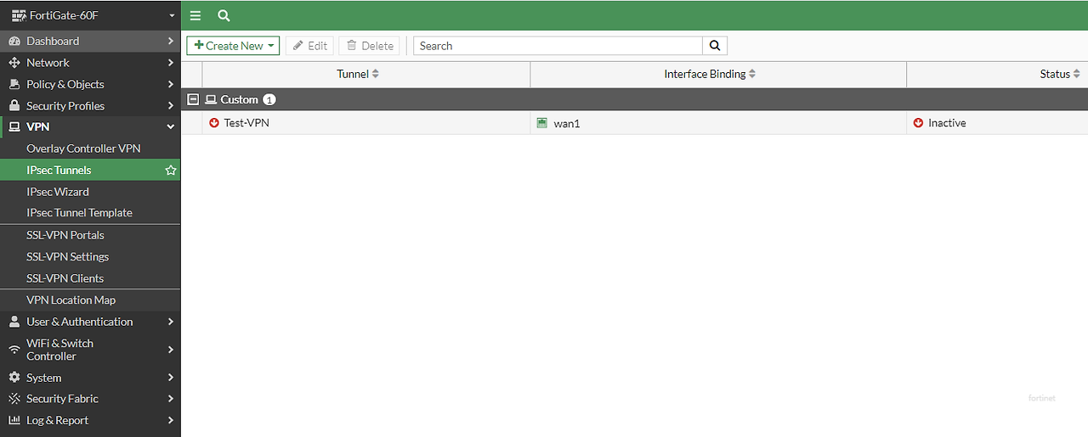Sort by the Status column arrows

click(x=1077, y=74)
